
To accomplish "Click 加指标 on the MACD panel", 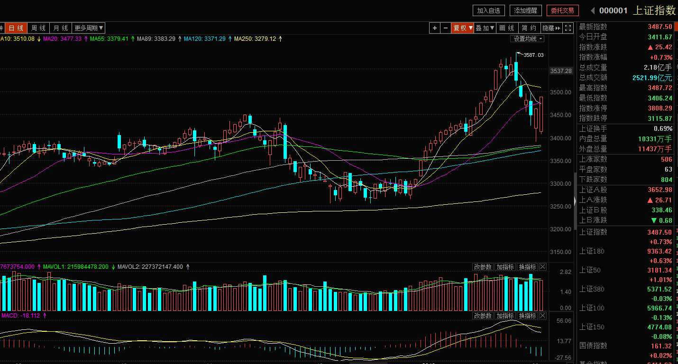I will (505, 316).
